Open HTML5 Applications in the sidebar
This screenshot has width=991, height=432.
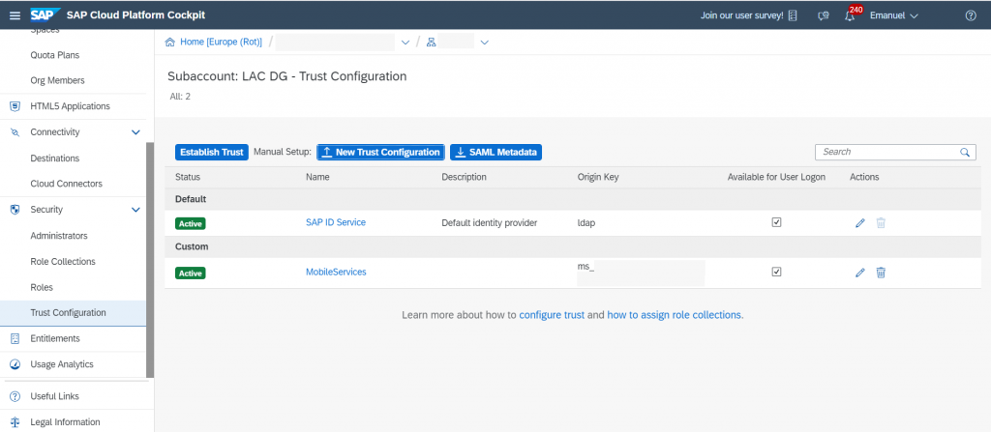(x=70, y=106)
